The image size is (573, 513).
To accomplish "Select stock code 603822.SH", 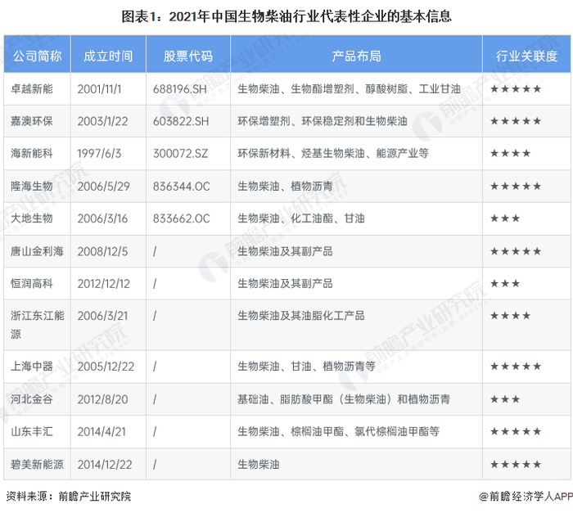I will pyautogui.click(x=181, y=121).
